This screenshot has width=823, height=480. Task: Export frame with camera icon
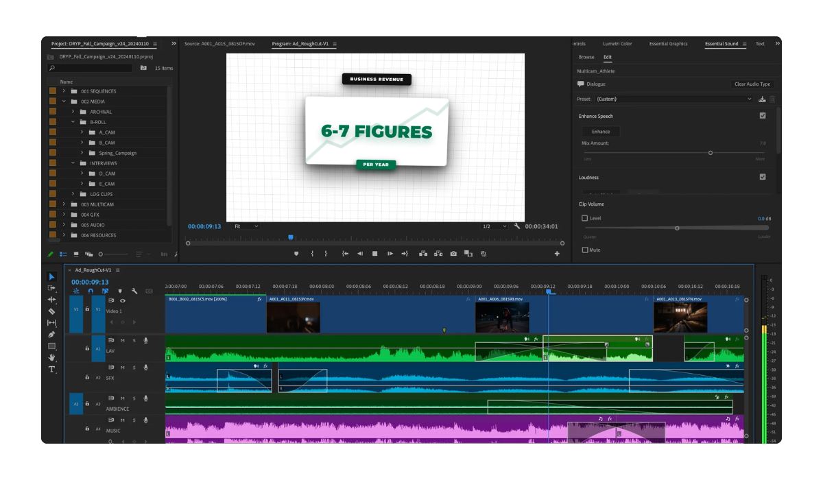(453, 254)
